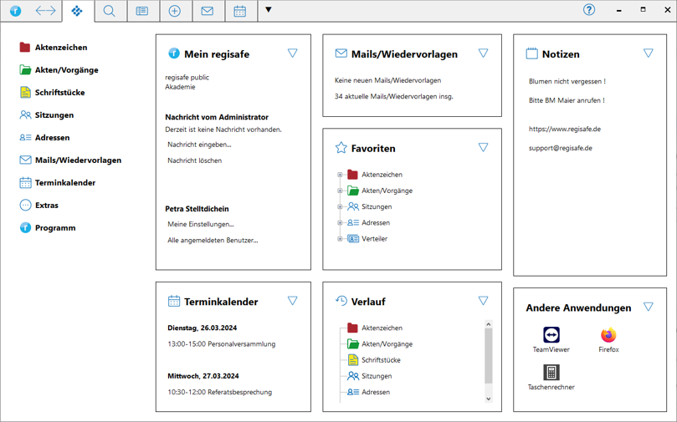Click the calendar tab in top toolbar

click(x=240, y=11)
